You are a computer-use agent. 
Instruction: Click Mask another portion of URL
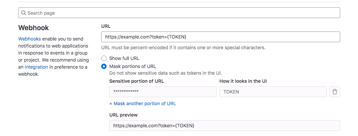(143, 104)
